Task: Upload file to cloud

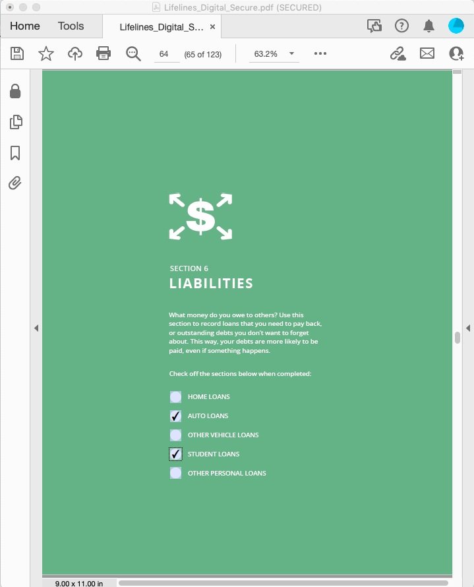Action: click(x=74, y=53)
